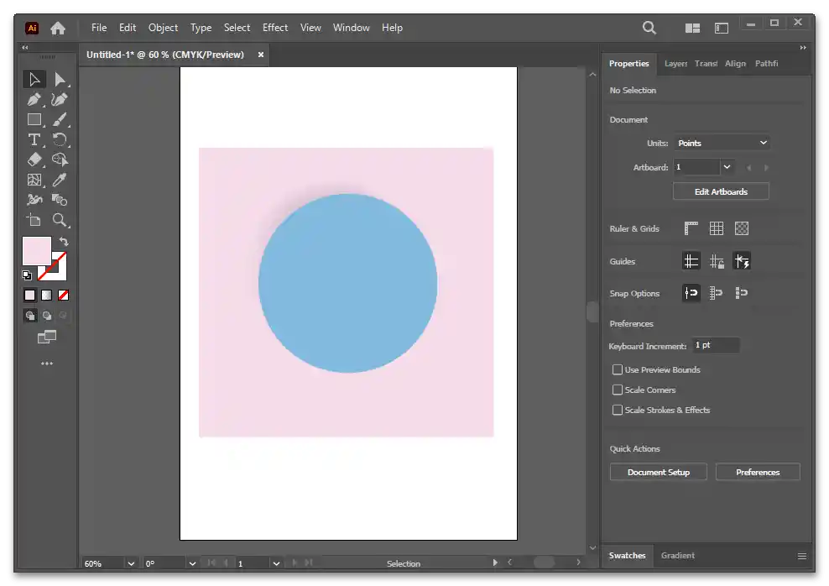
Task: Click the Edit Artboards button
Action: tap(721, 191)
